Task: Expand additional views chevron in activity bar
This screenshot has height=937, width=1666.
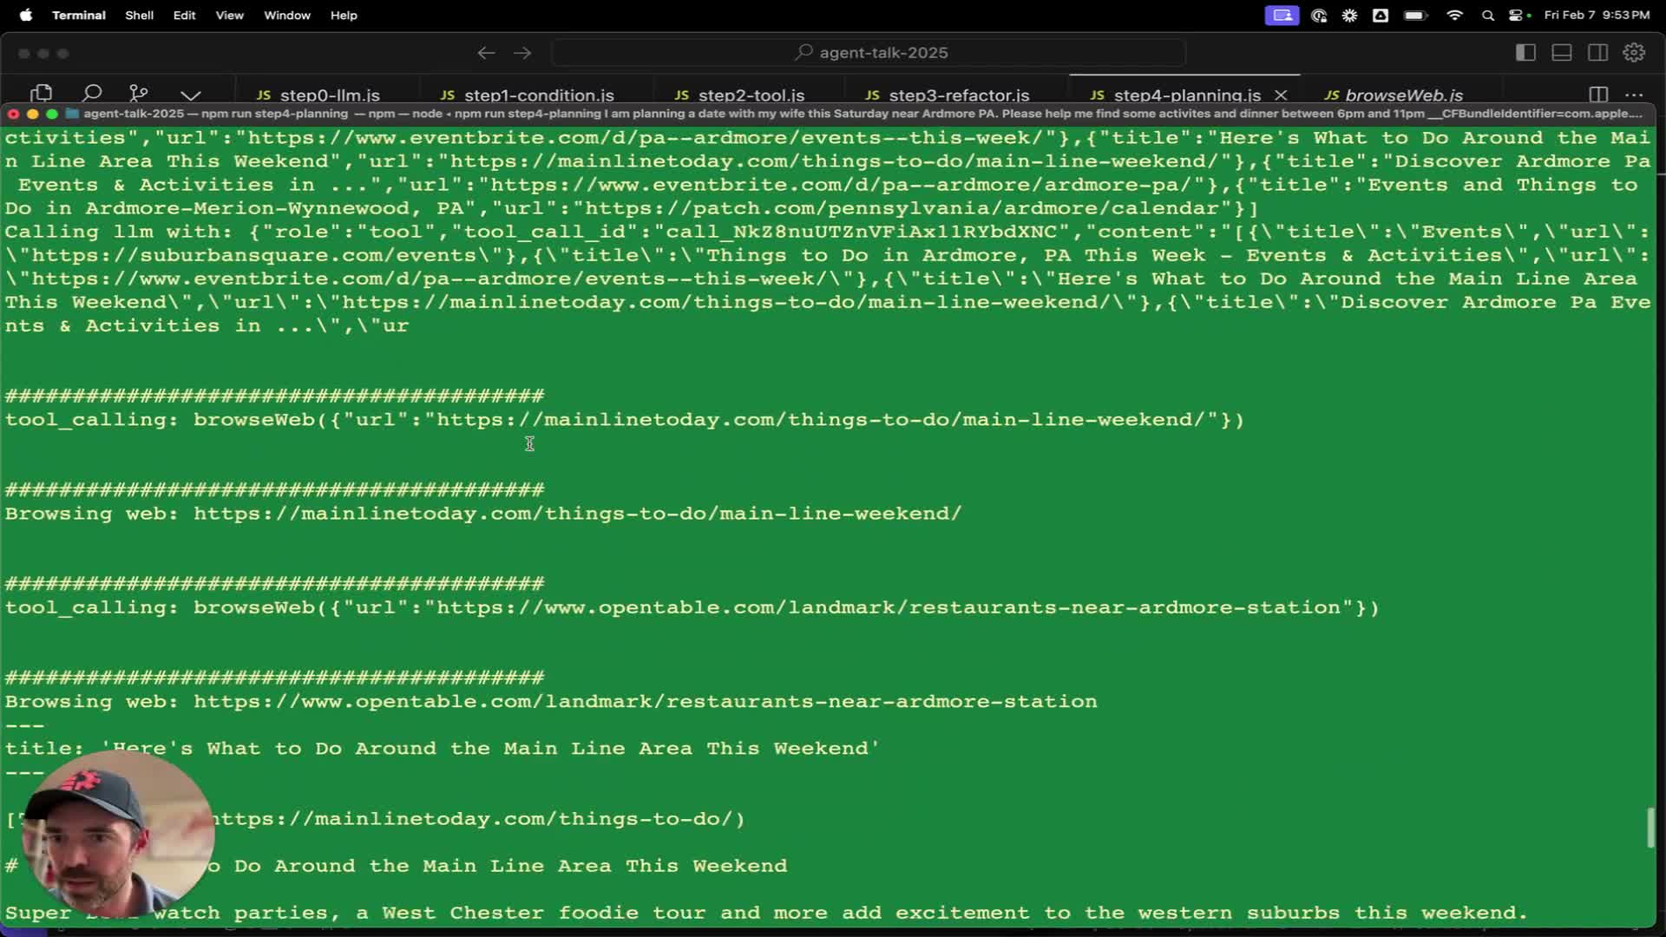Action: pos(191,94)
